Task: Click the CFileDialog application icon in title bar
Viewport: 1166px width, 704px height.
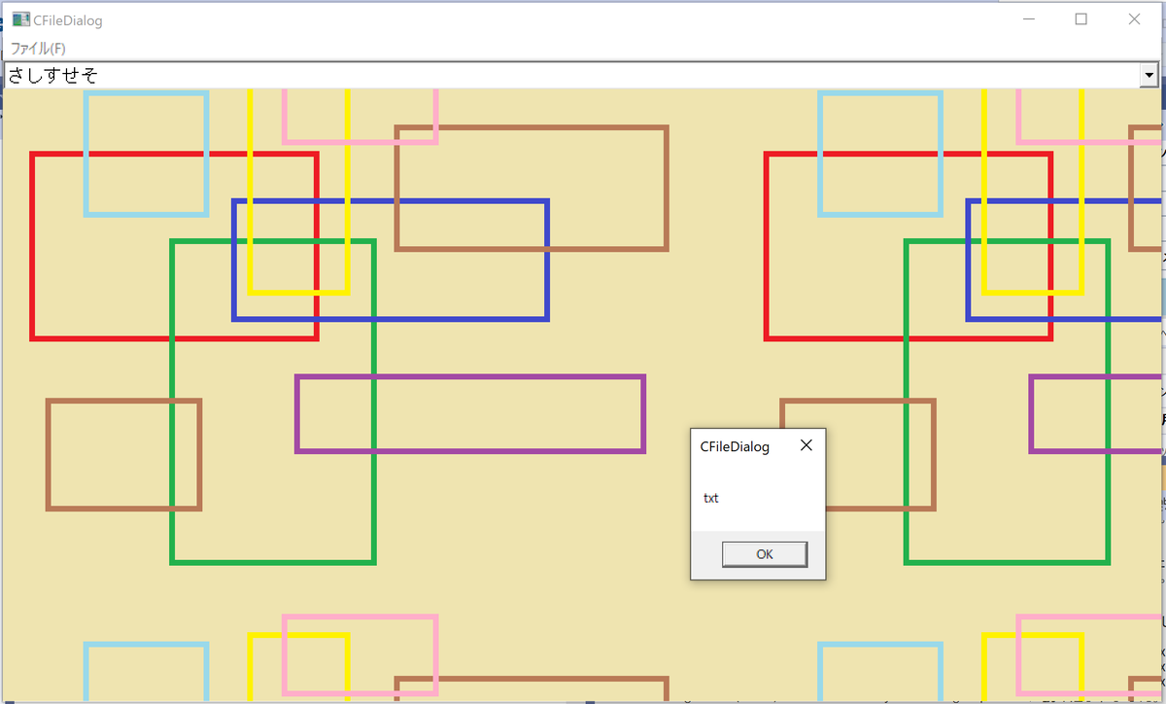Action: tap(20, 19)
